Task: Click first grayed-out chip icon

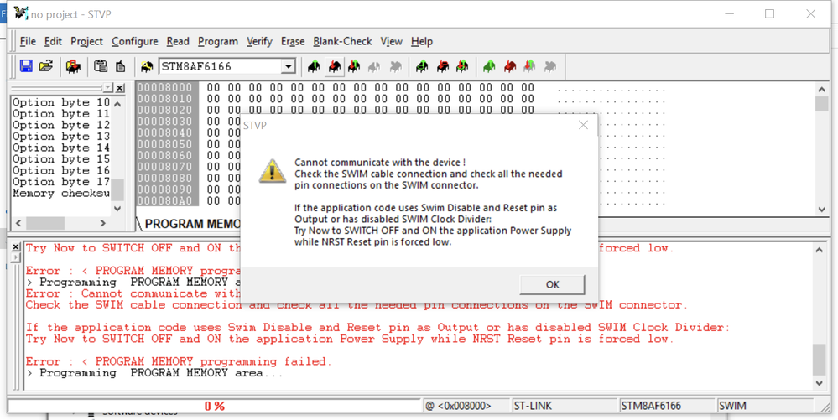Action: pos(374,67)
